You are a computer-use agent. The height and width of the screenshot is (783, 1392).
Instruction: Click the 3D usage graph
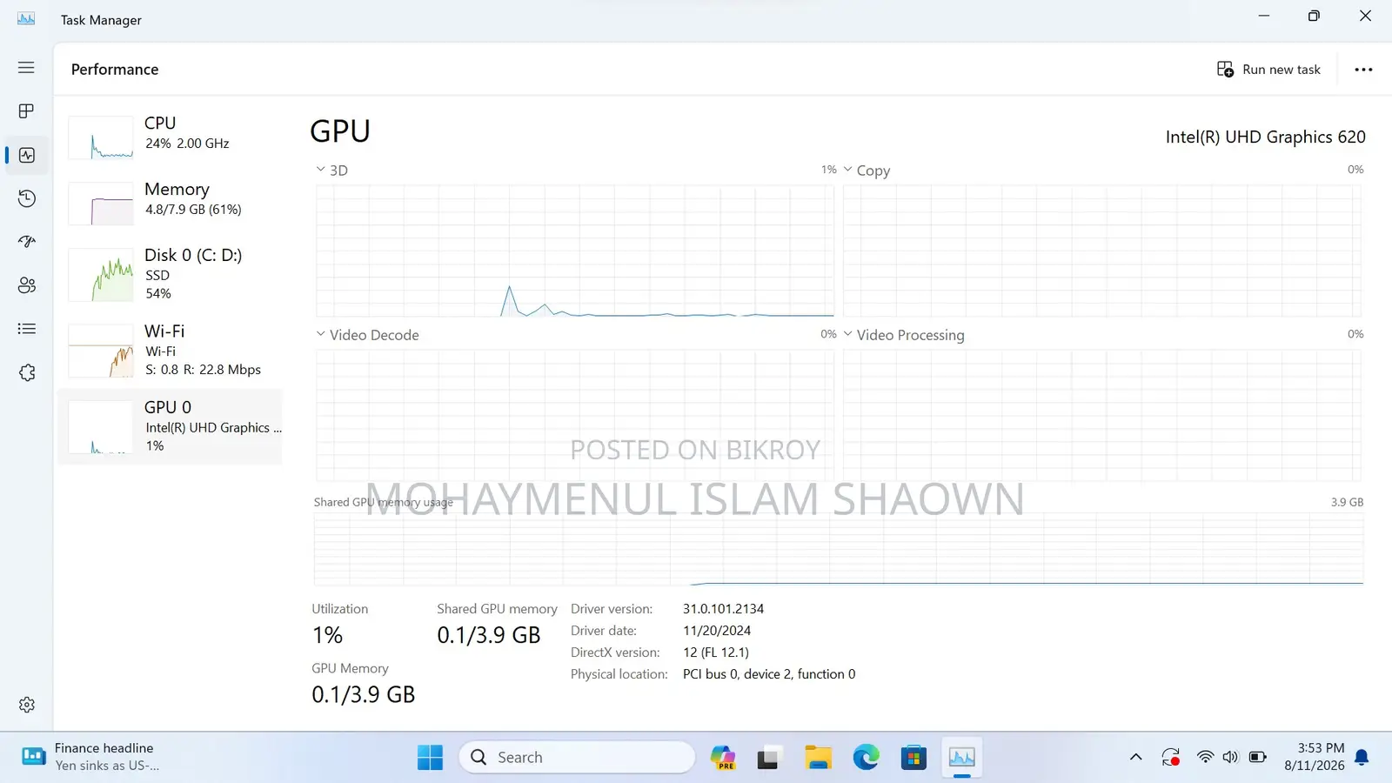[575, 251]
